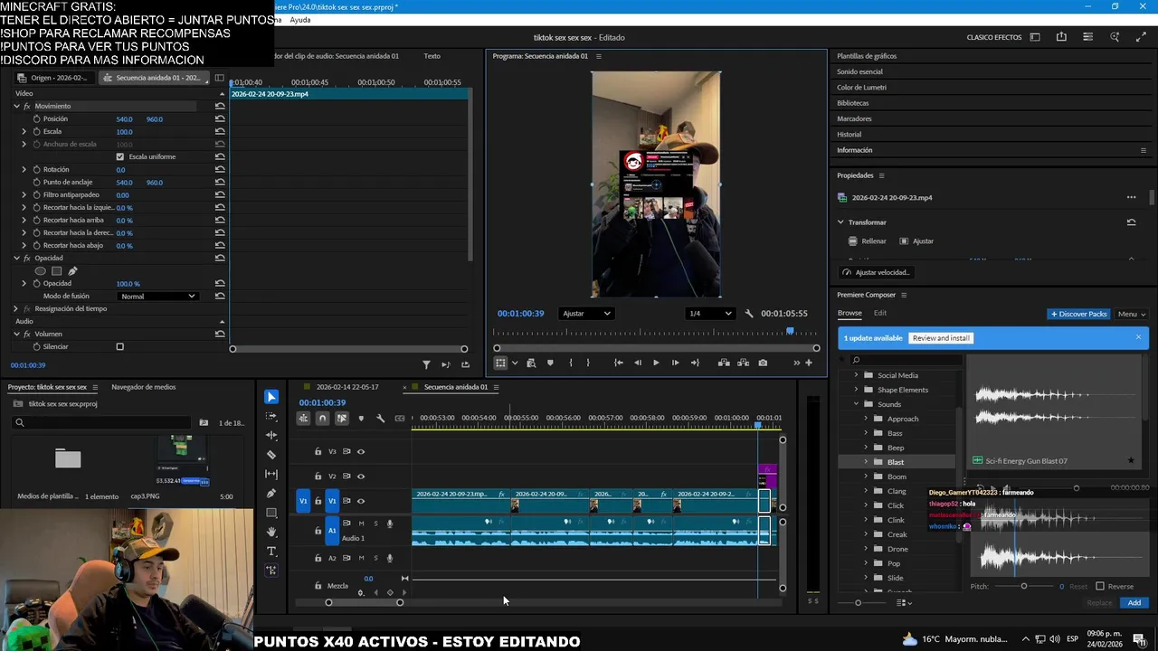The image size is (1158, 651).
Task: Click the Extract button in Program monitor
Action: point(744,363)
